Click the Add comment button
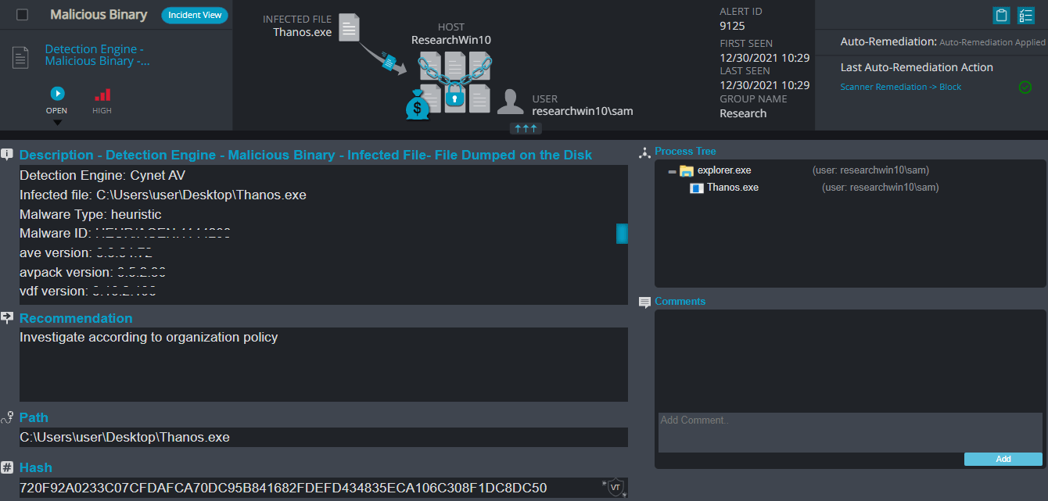 (1003, 459)
